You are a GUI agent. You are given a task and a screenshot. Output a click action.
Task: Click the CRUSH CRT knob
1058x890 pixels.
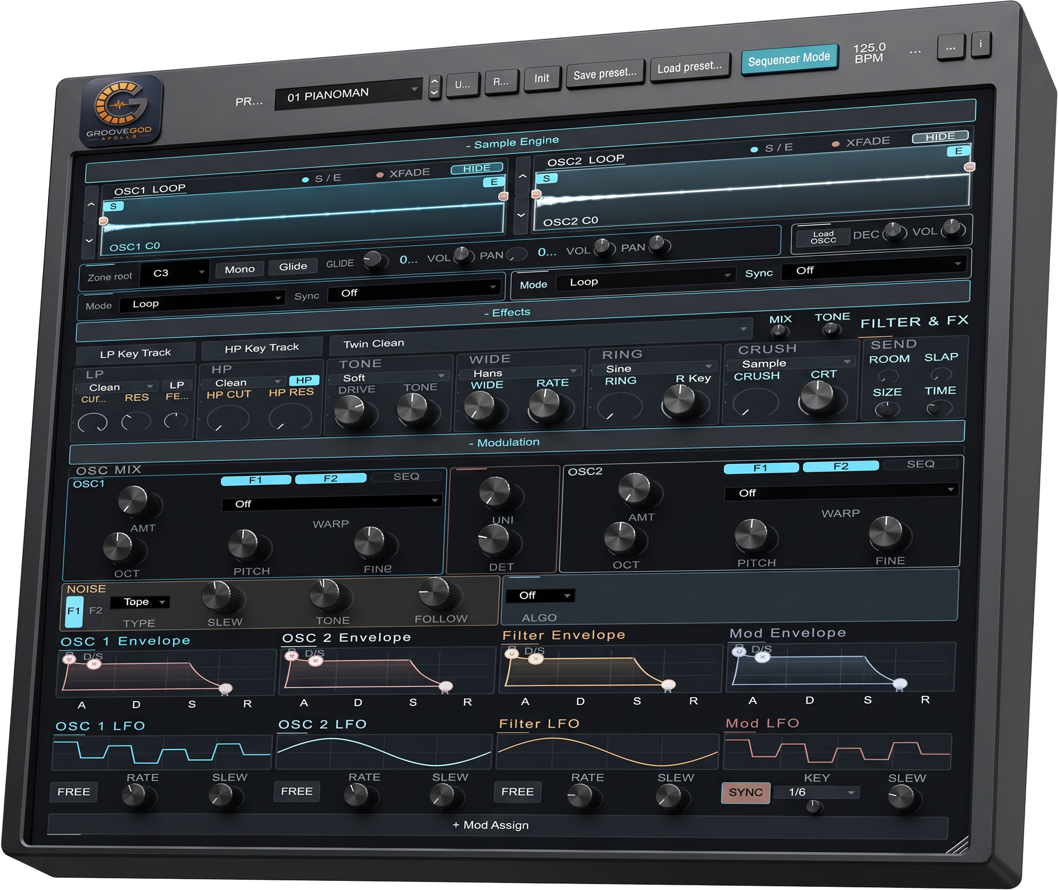point(817,396)
